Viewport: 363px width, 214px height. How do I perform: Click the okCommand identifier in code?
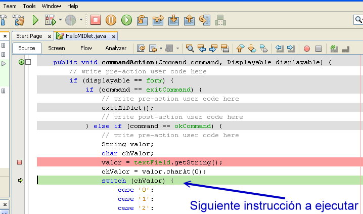pos(193,126)
